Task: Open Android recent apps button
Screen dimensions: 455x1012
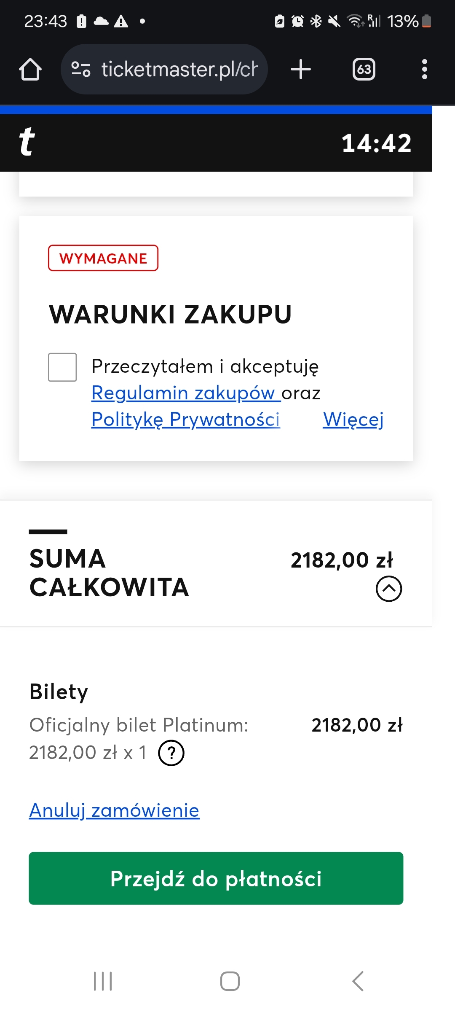Action: click(103, 981)
